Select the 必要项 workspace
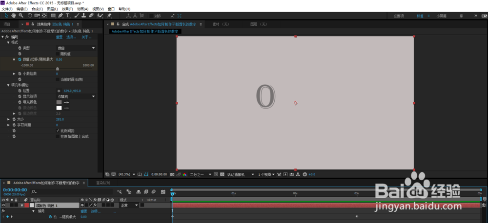488x223 pixels. (x=398, y=16)
